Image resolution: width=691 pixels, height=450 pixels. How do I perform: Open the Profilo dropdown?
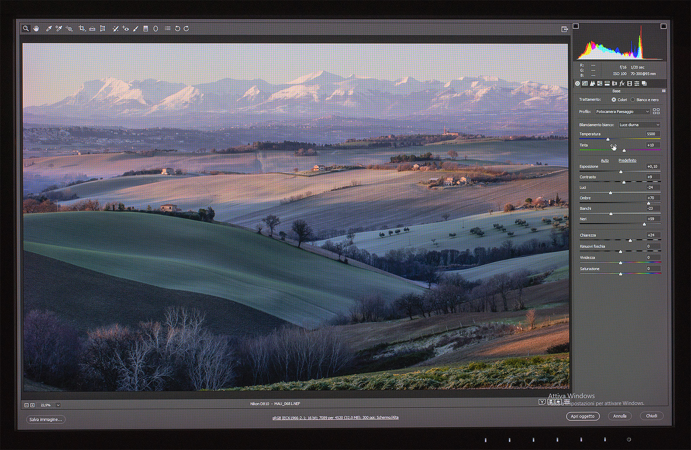622,112
